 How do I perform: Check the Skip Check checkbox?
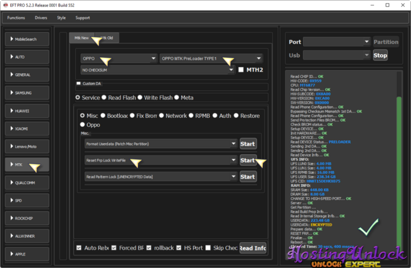tap(208, 248)
